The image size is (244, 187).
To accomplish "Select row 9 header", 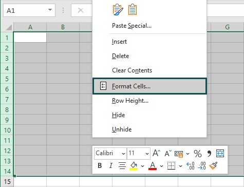I will click(7, 120).
